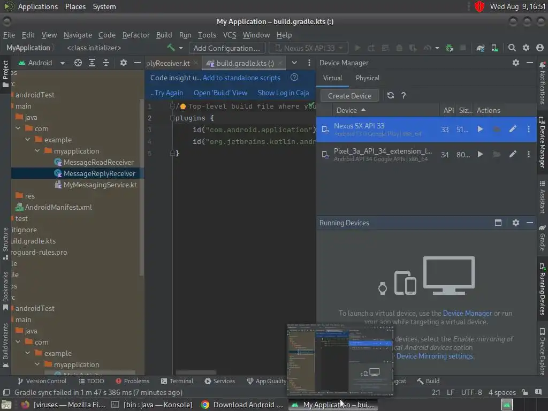Screen dimensions: 548x411
Task: Toggle tool window bars icon in status bar
Action: point(6,392)
